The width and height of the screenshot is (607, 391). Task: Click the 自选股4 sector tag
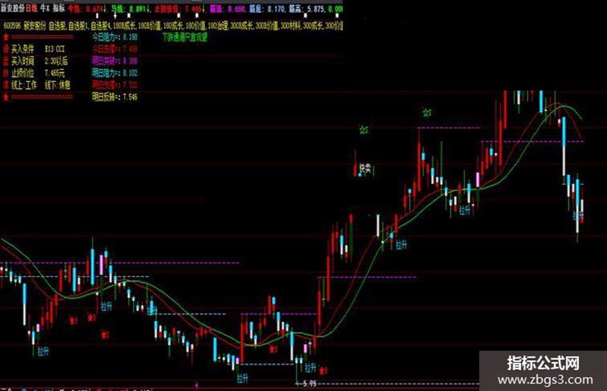click(x=101, y=26)
